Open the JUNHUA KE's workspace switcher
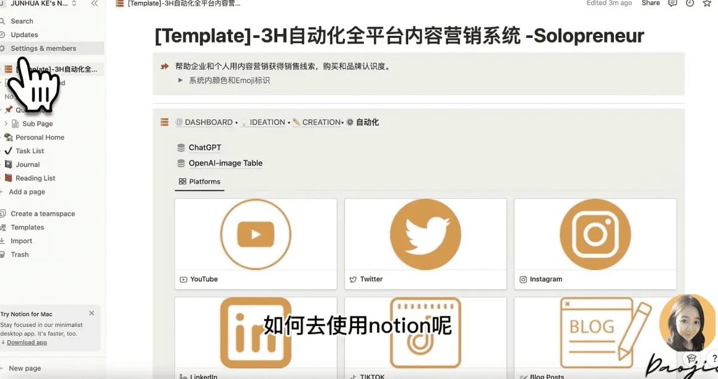This screenshot has width=718, height=379. pyautogui.click(x=39, y=4)
